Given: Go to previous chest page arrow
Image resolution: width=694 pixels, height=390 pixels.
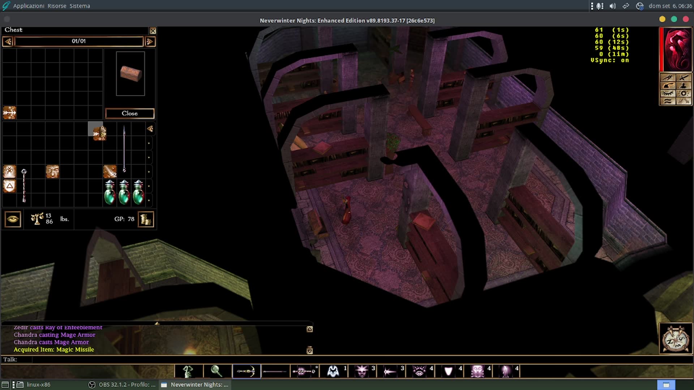Looking at the screenshot, I should (8, 42).
